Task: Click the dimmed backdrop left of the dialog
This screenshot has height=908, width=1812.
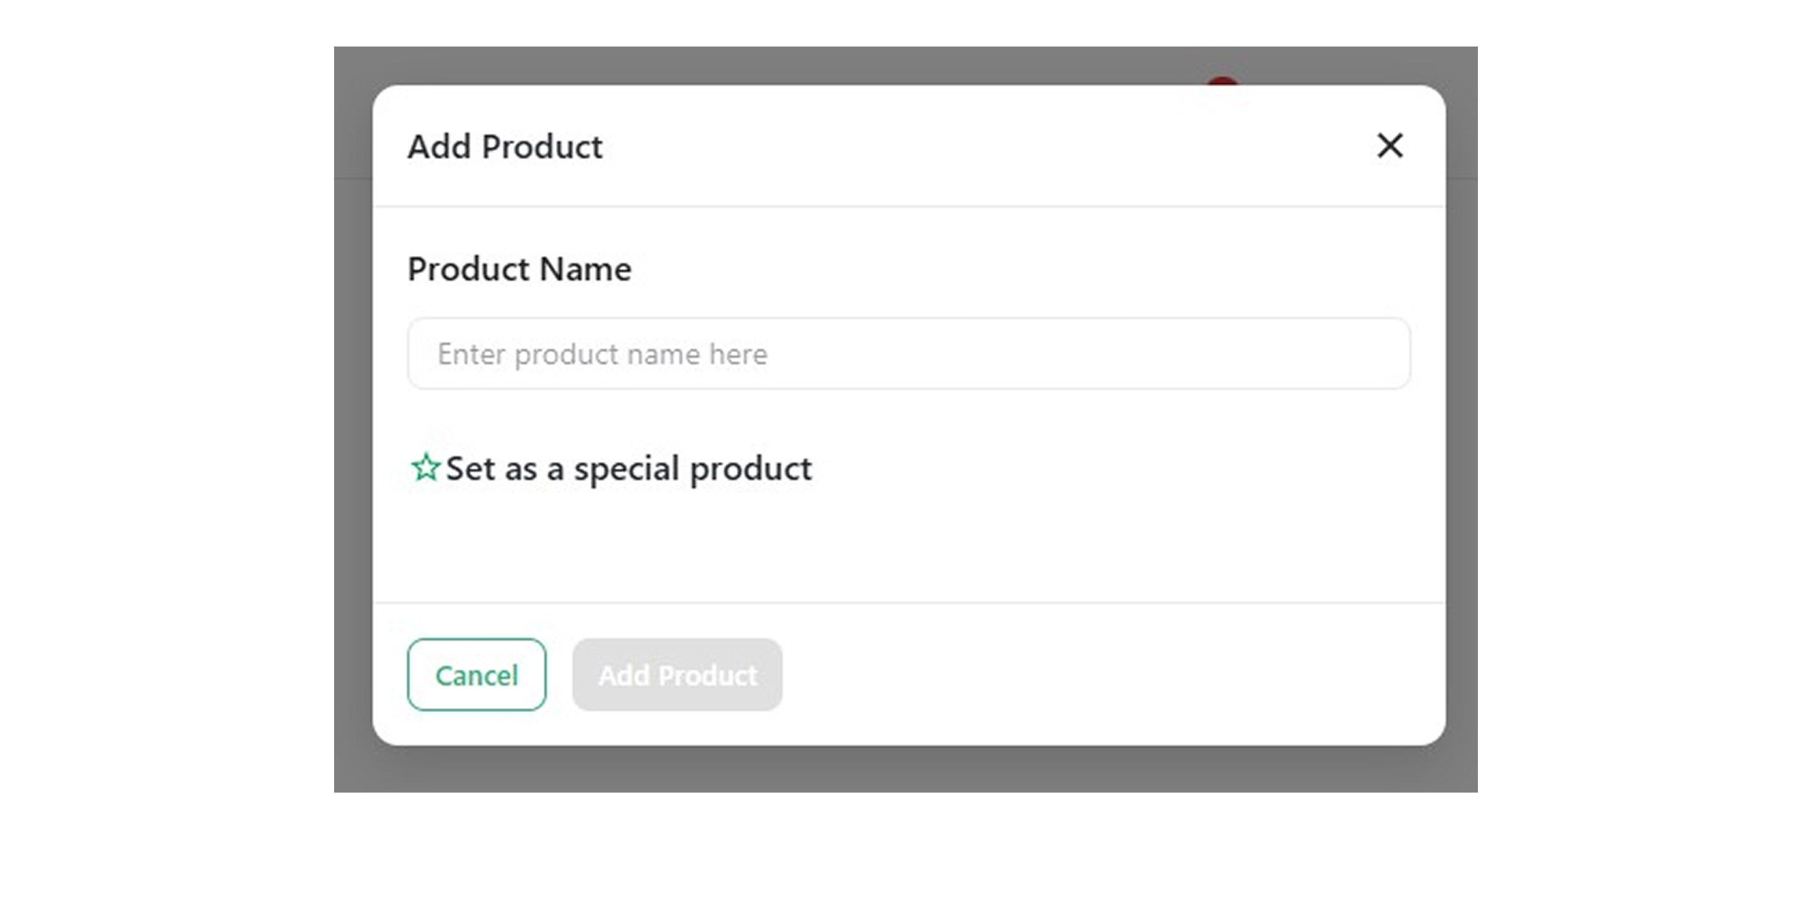Action: point(352,422)
